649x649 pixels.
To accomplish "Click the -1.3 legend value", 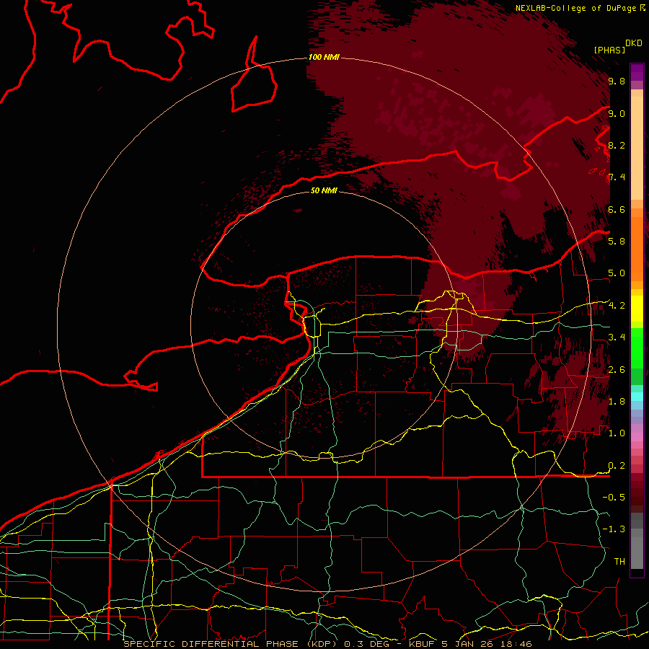I will (614, 529).
